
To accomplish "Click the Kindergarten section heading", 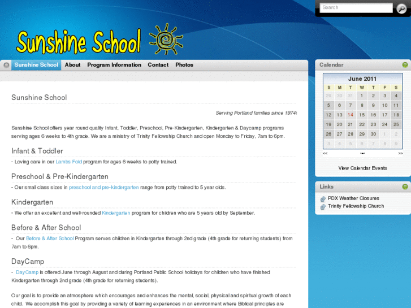I will point(32,202).
